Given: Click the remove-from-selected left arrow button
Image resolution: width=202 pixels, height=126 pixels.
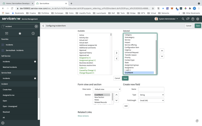Looking at the screenshot, I should point(116,58).
